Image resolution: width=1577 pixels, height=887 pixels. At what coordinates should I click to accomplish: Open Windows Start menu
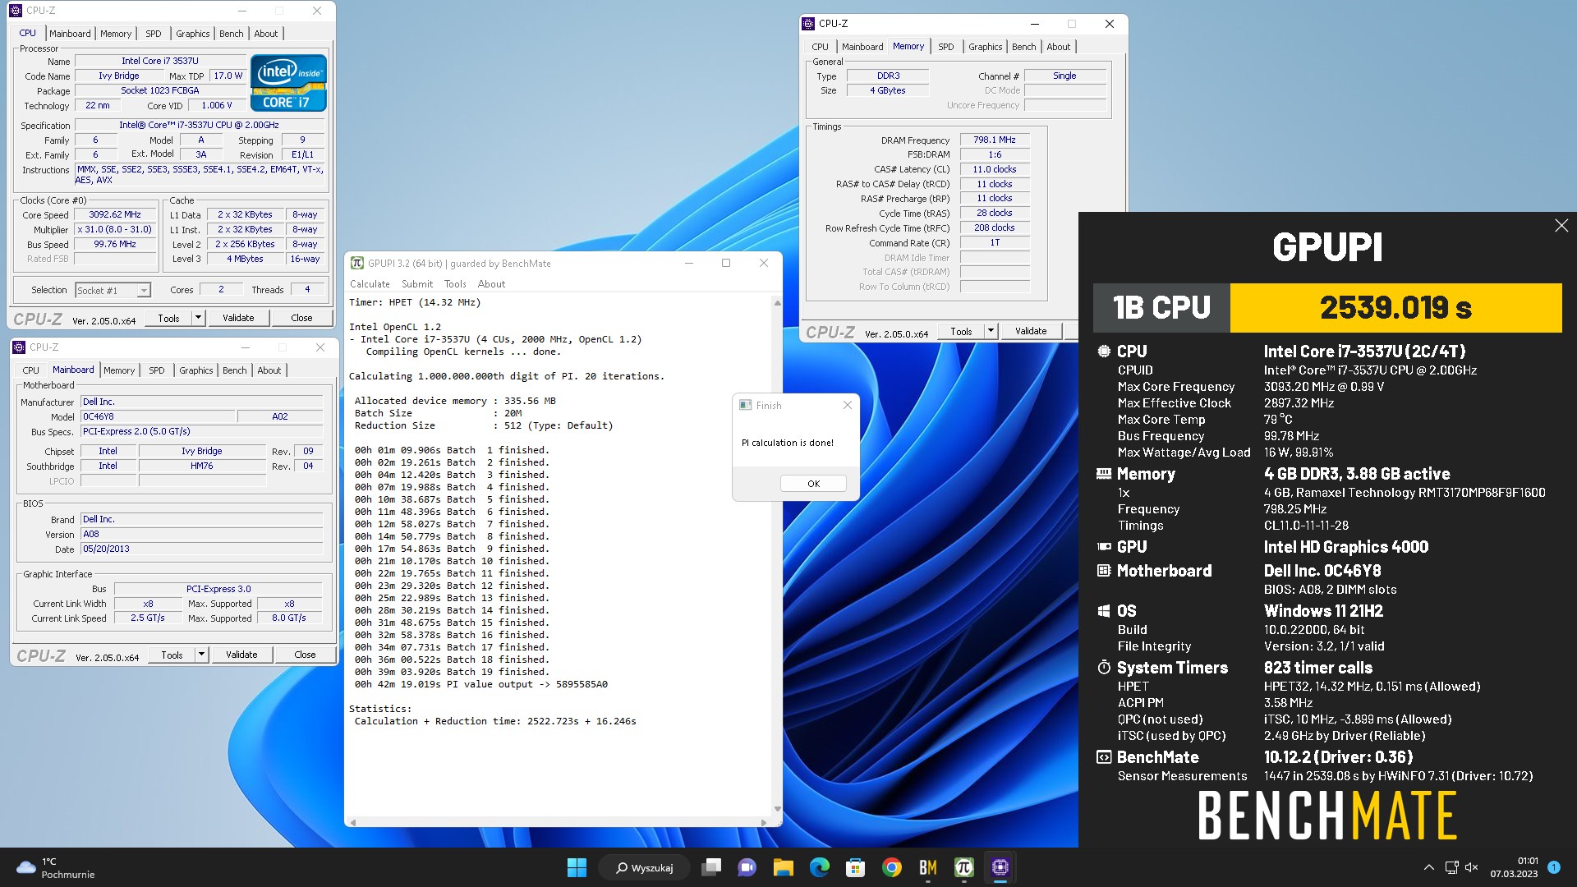coord(577,867)
